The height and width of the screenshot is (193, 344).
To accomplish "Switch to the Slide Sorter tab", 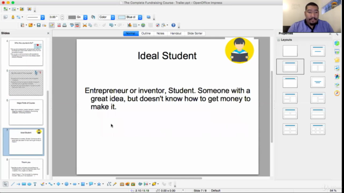I will [x=195, y=33].
